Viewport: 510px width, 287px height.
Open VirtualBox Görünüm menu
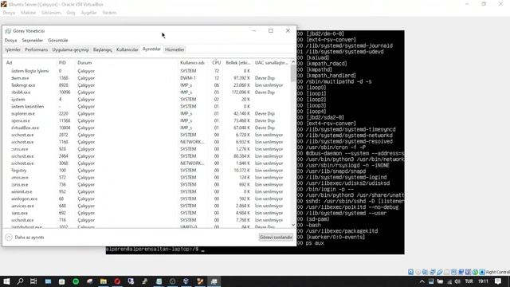click(x=51, y=13)
